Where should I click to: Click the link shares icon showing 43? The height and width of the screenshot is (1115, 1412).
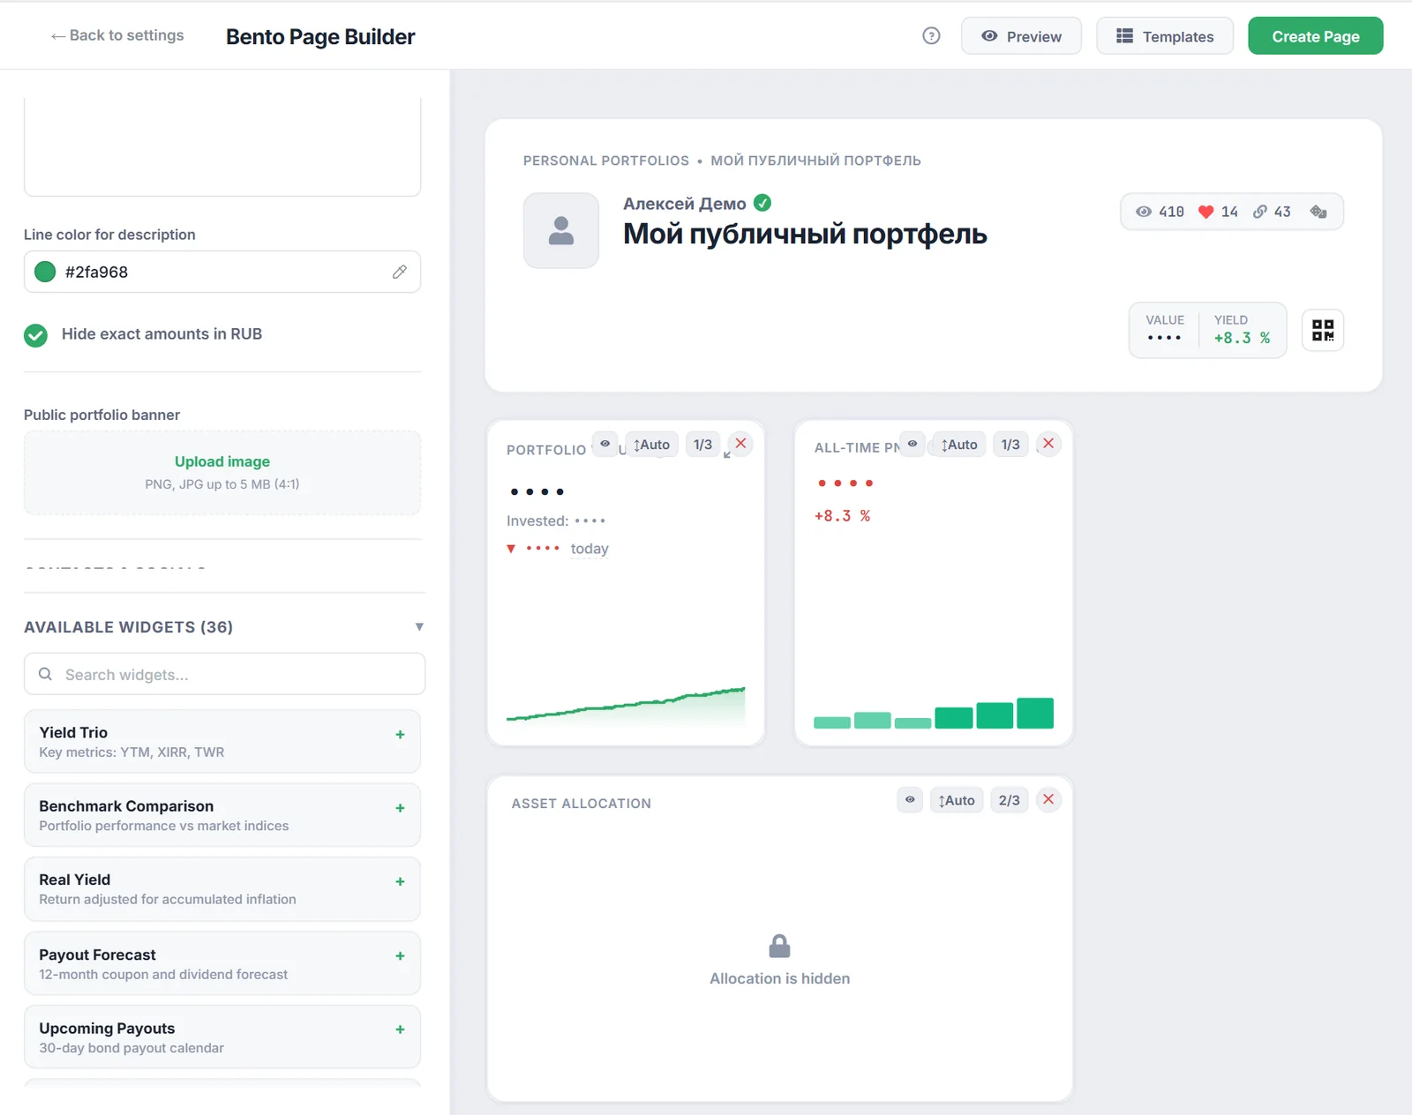coord(1260,212)
